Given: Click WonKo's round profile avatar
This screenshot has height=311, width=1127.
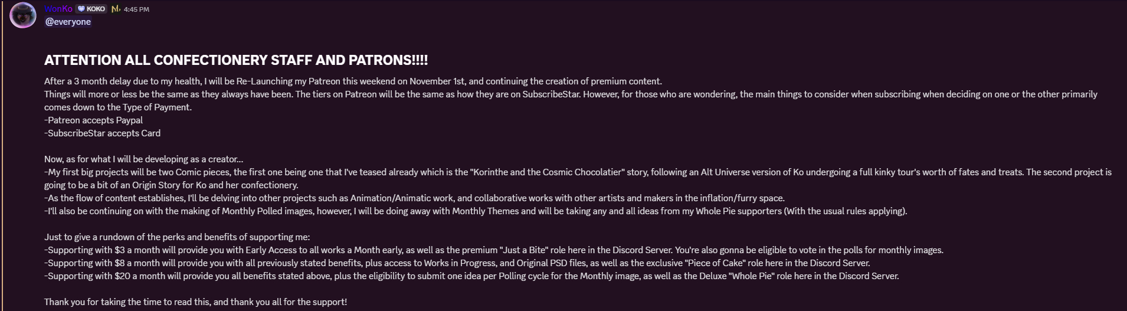Looking at the screenshot, I should point(23,15).
